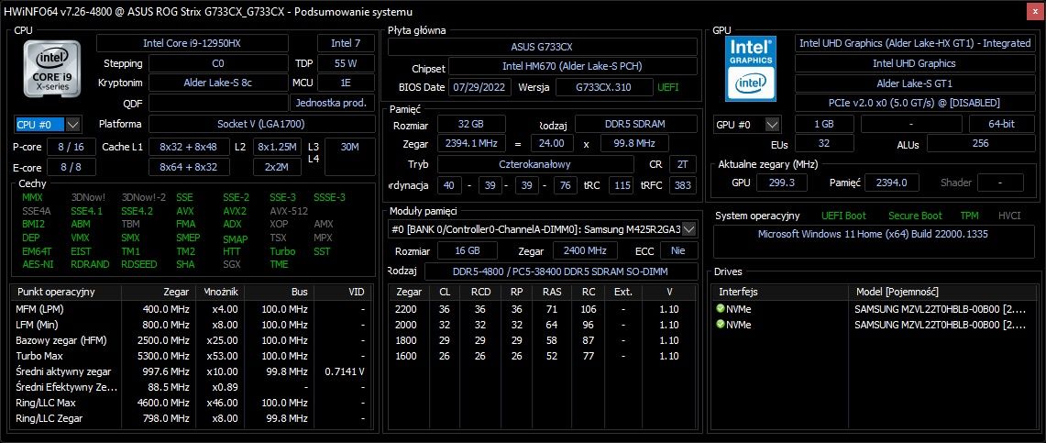This screenshot has height=443, width=1046.
Task: Click the RDSEED feature label
Action: tap(139, 264)
